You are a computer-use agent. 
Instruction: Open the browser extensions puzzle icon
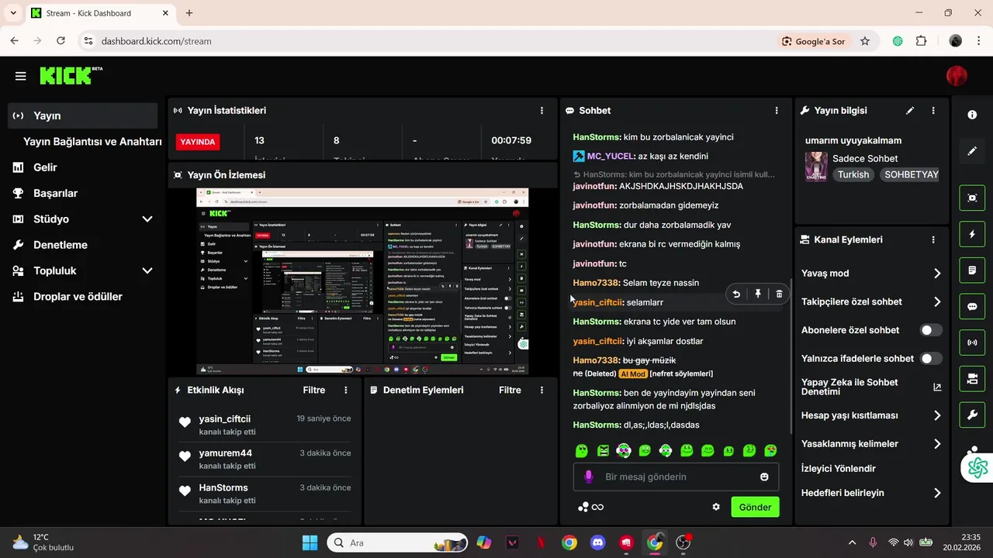(922, 41)
